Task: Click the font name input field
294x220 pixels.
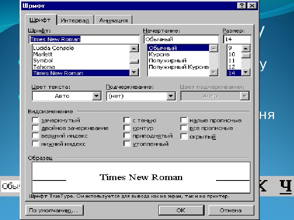Action: coord(84,39)
